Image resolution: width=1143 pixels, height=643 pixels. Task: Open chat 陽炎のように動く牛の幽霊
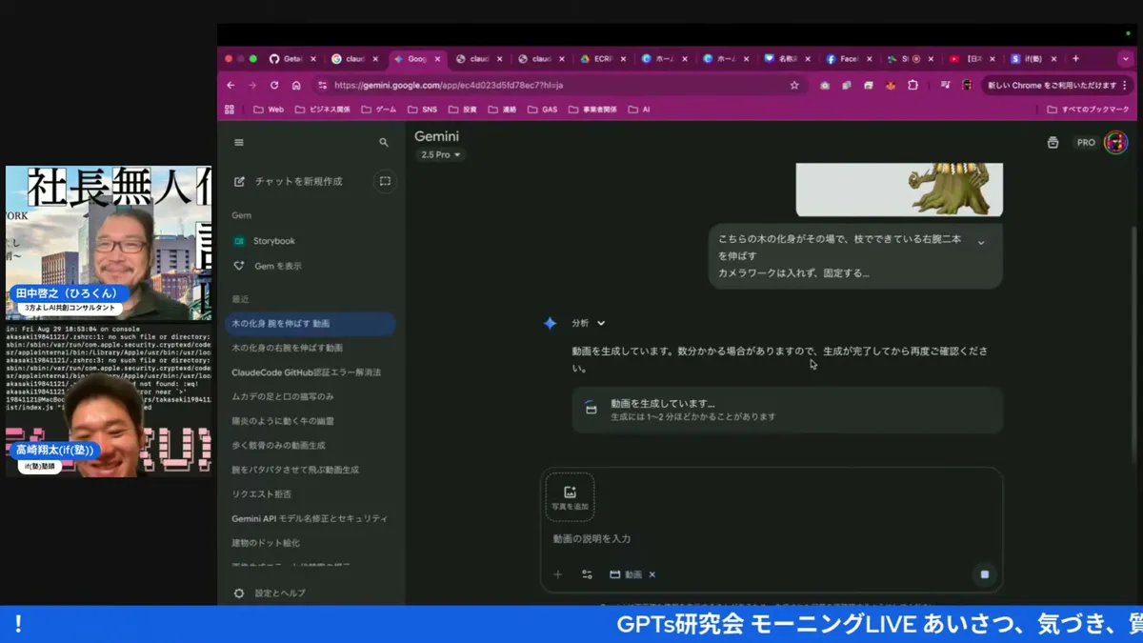pyautogui.click(x=311, y=421)
